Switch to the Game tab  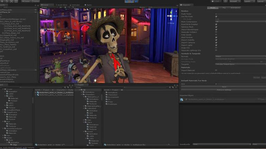point(88,5)
